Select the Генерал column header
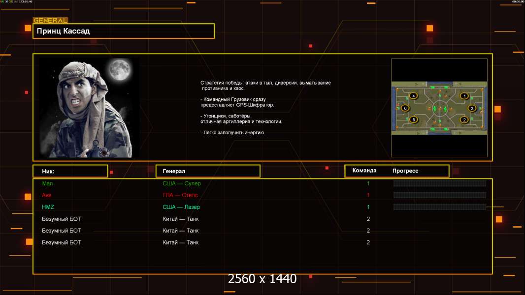This screenshot has width=525, height=295. (x=207, y=171)
